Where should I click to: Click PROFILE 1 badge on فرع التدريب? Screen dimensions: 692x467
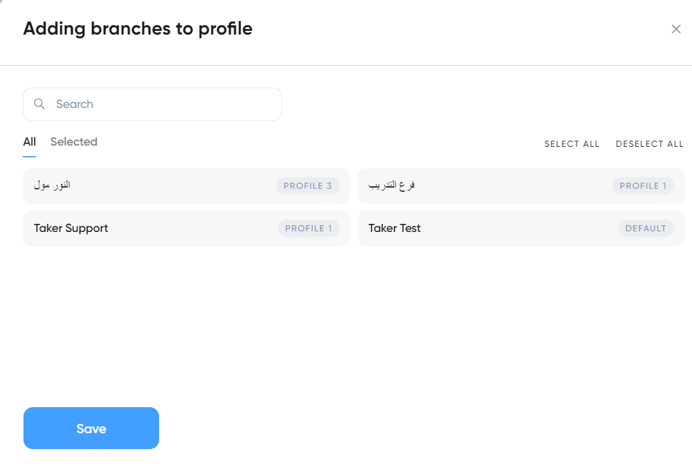point(643,186)
